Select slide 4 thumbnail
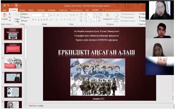The image size is (175, 109). pyautogui.click(x=13, y=77)
